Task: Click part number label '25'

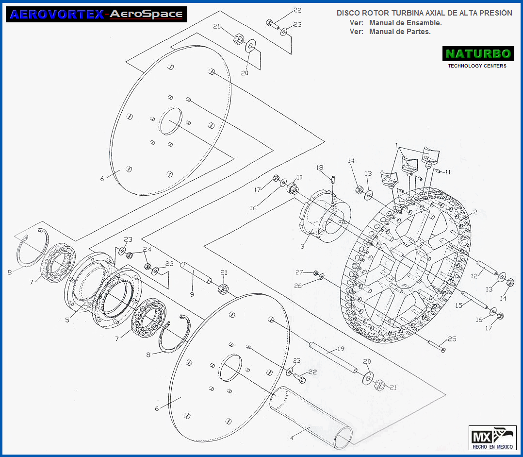Action: pos(452,339)
